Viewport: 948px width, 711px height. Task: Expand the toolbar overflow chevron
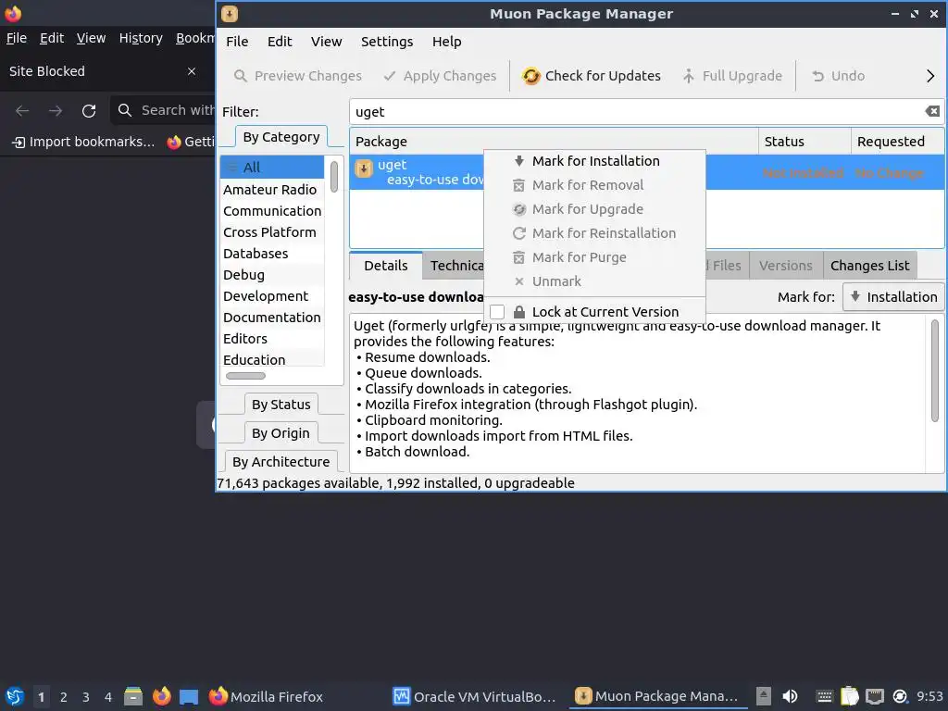(930, 76)
